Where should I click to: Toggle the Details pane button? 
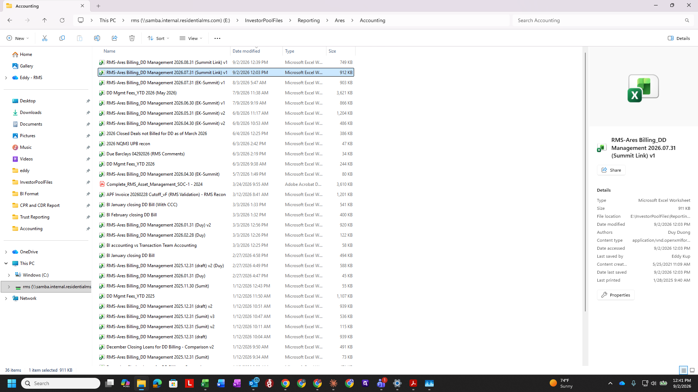[x=679, y=38]
